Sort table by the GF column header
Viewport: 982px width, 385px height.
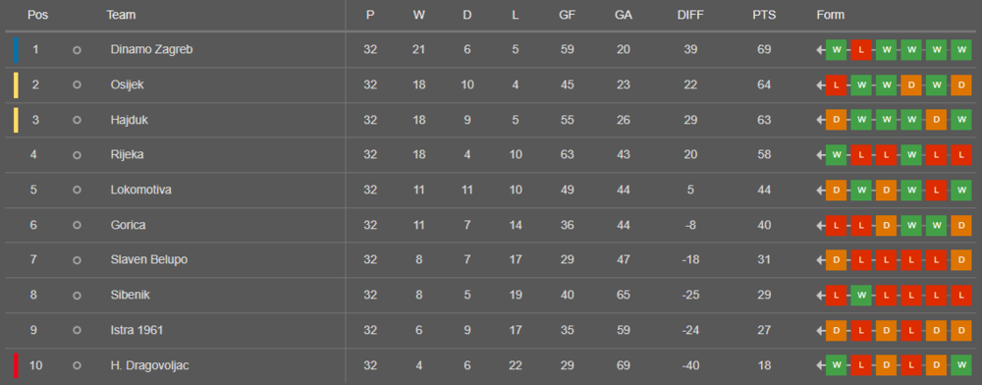pyautogui.click(x=568, y=15)
